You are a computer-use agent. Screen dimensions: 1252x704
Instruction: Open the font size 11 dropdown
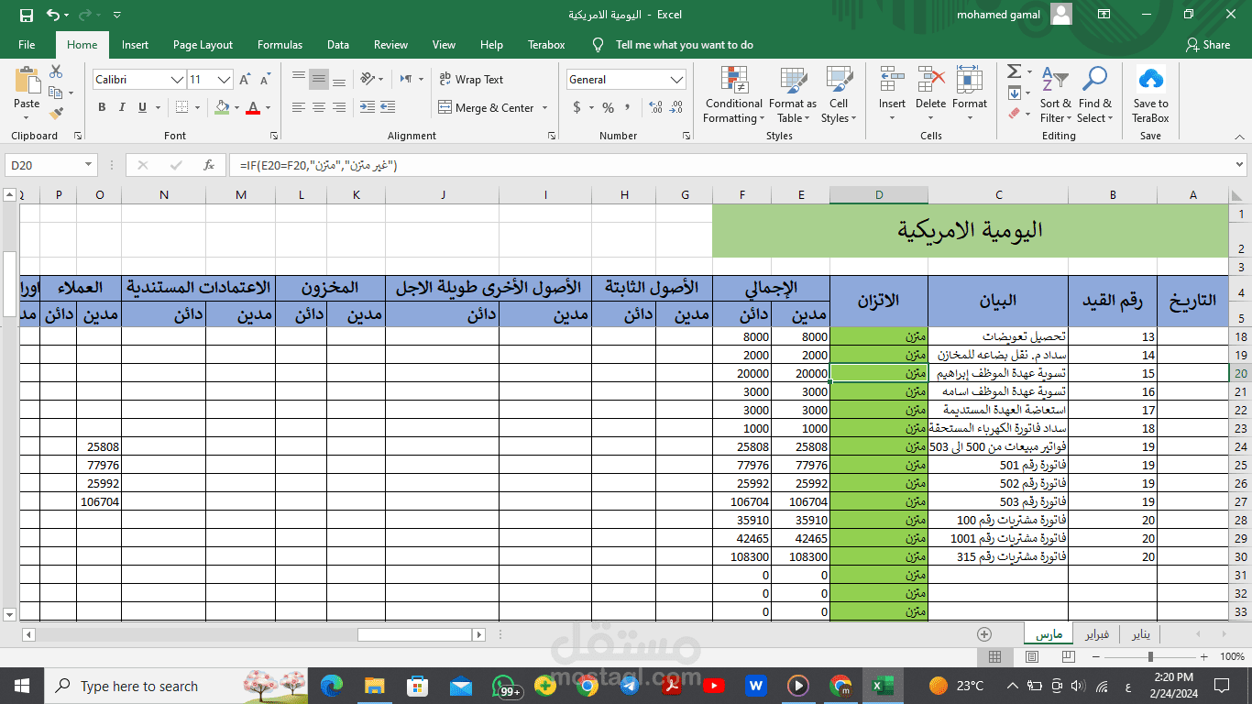[x=225, y=80]
